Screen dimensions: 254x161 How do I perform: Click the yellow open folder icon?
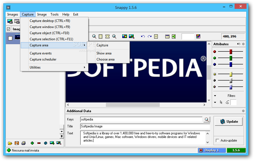(x=10, y=143)
